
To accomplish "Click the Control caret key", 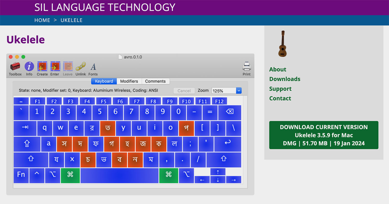I will coord(37,175).
